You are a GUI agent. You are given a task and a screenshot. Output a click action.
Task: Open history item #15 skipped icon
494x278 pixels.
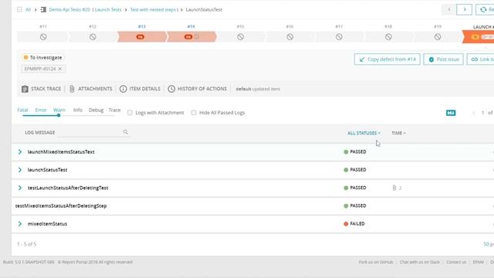pyautogui.click(x=240, y=37)
